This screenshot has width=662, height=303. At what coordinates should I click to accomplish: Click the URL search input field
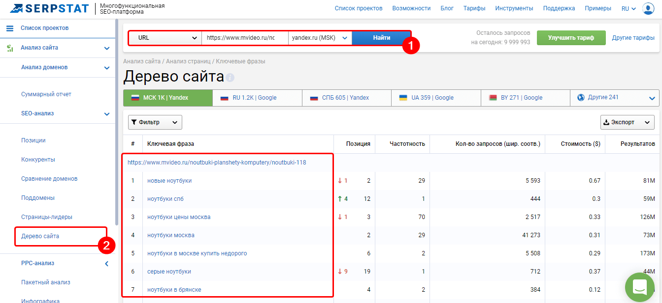[245, 38]
